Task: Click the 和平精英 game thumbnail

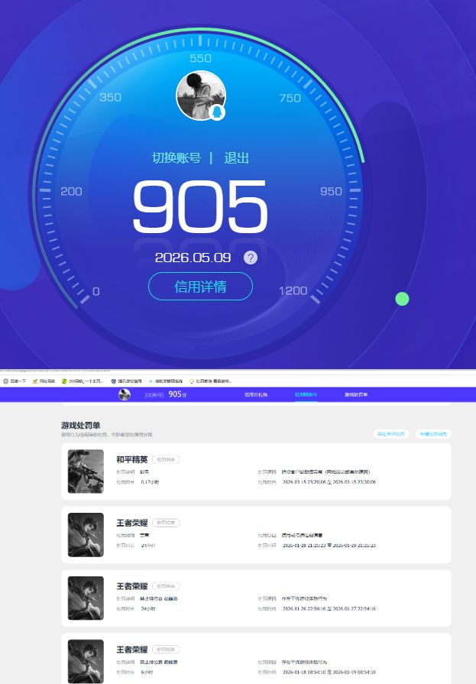Action: point(86,472)
